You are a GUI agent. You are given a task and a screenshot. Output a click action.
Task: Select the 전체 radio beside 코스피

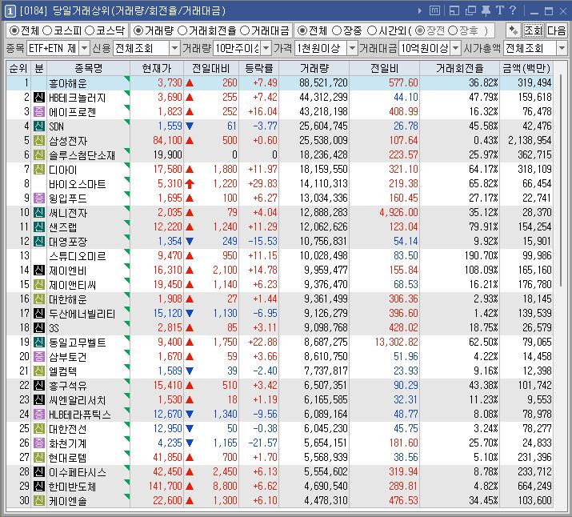pos(14,30)
